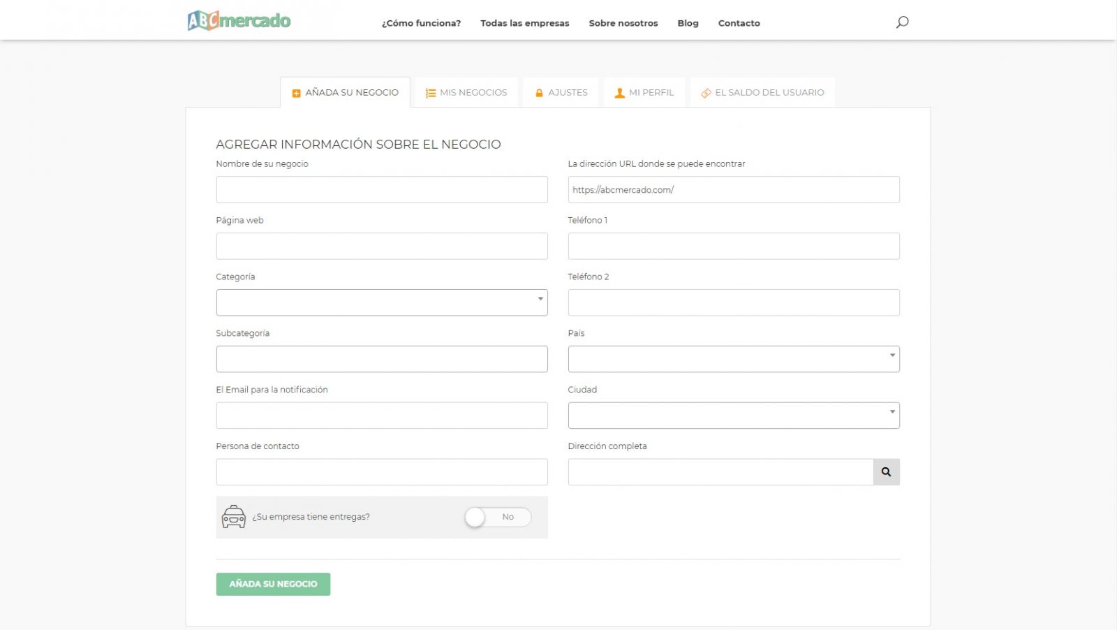The image size is (1117, 630).
Task: Focus the Nombre de su negocio field
Action: (x=382, y=189)
